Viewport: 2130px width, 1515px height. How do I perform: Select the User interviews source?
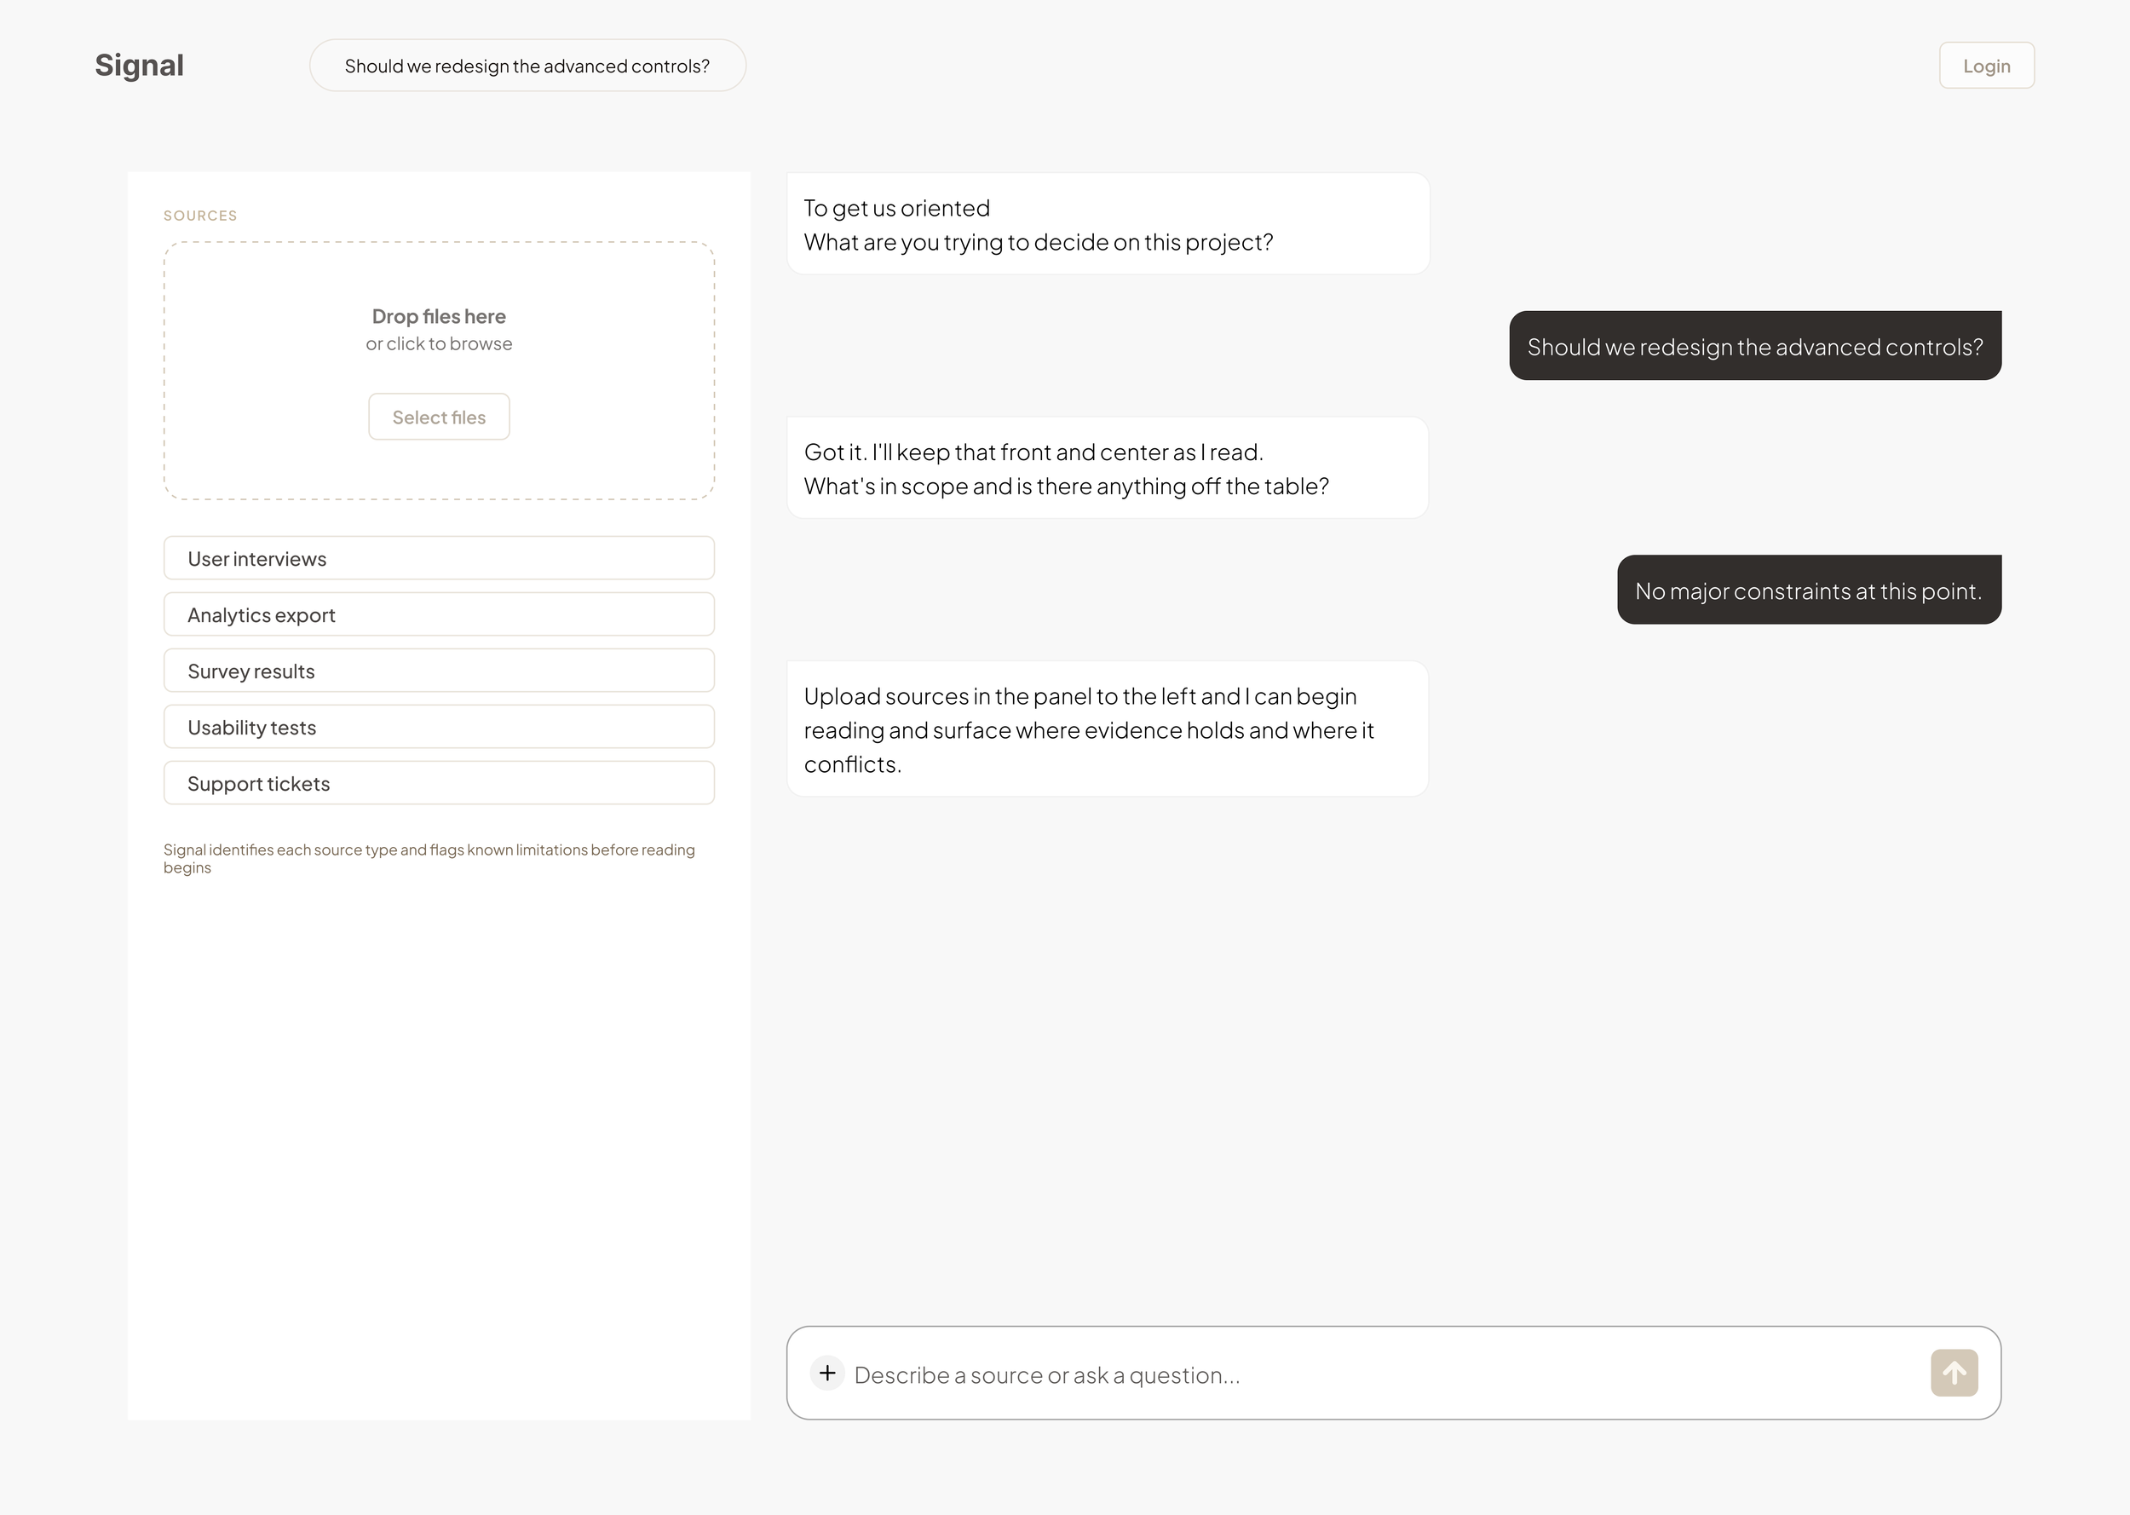click(x=440, y=558)
